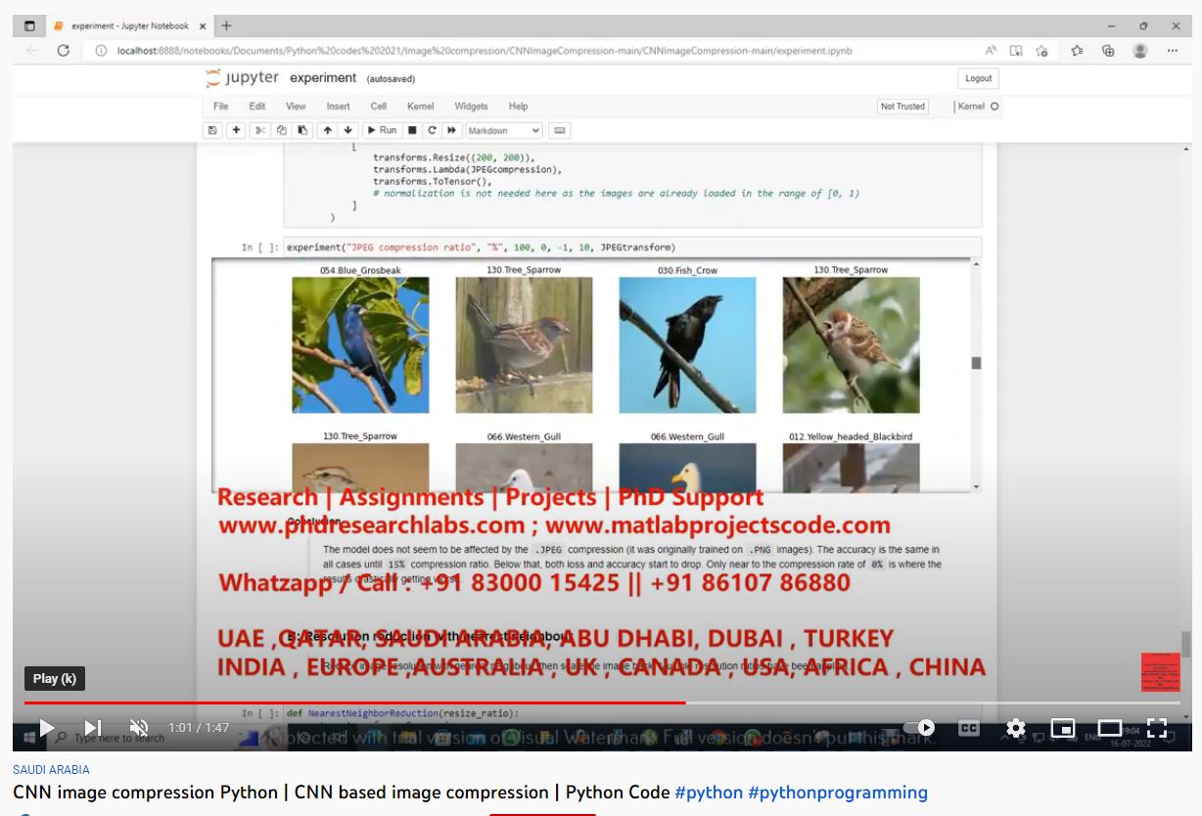
Task: Click the Run button in Jupyter toolbar
Action: 382,130
